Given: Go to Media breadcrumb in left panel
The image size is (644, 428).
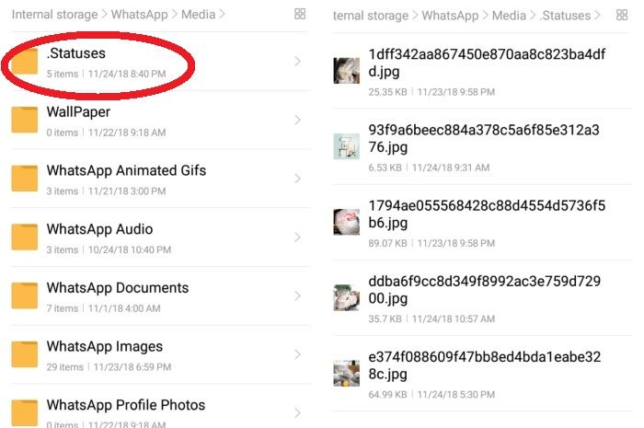Looking at the screenshot, I should point(198,15).
